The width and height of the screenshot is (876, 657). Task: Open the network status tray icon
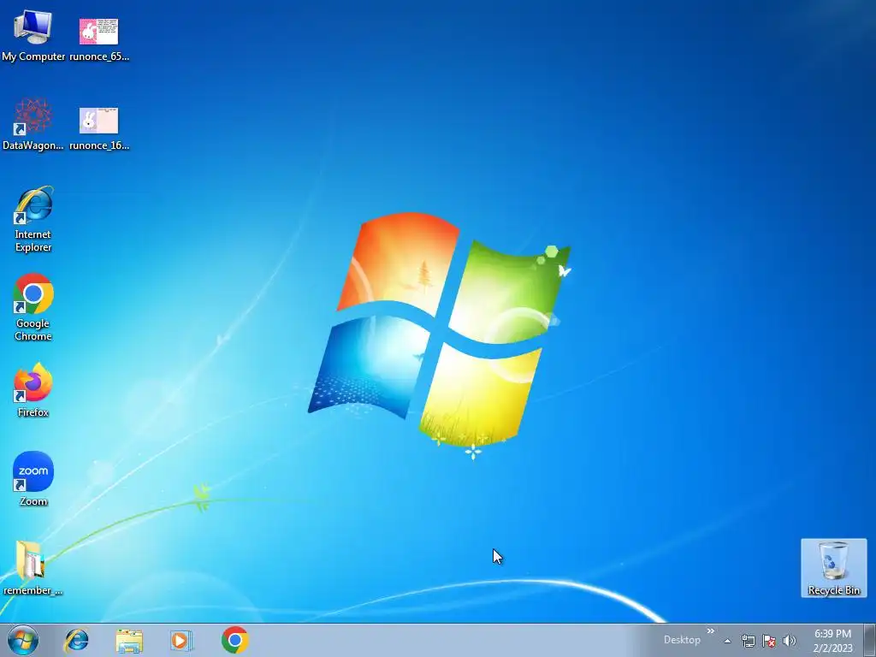coord(748,641)
